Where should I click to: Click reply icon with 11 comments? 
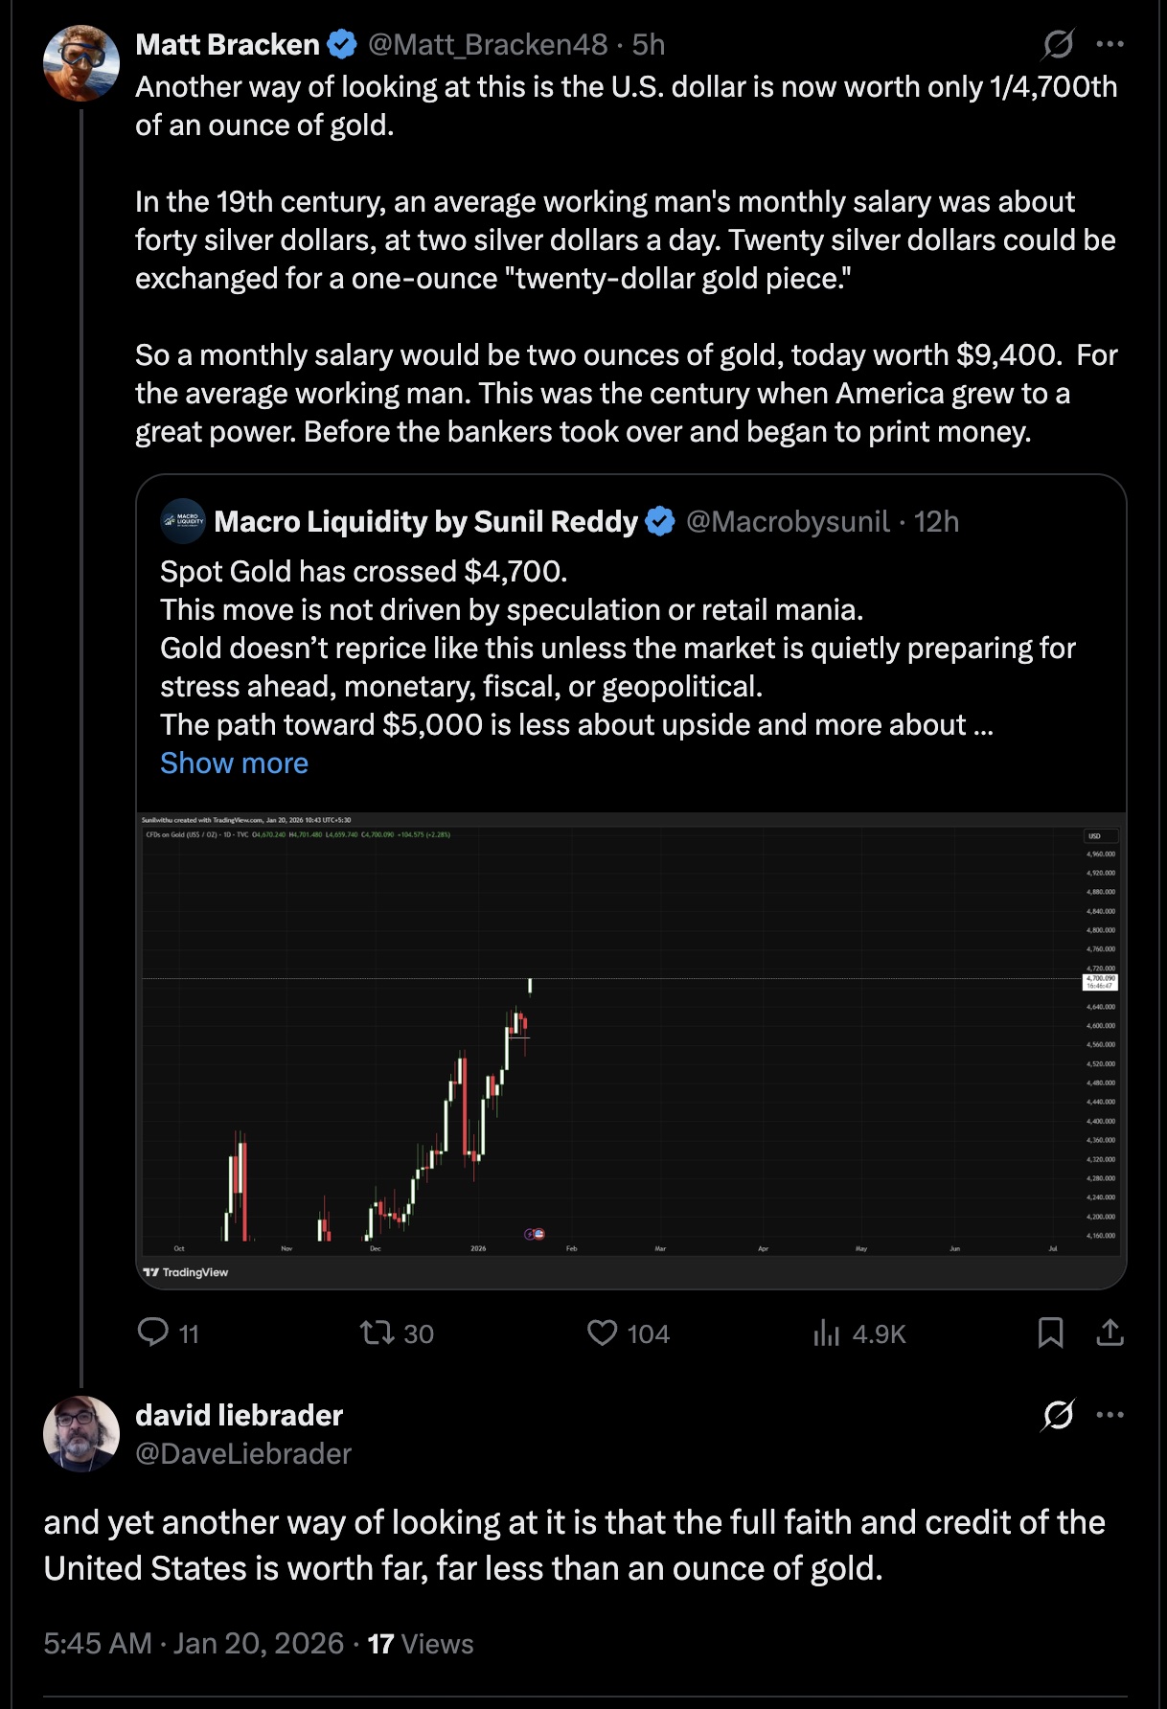coord(153,1333)
